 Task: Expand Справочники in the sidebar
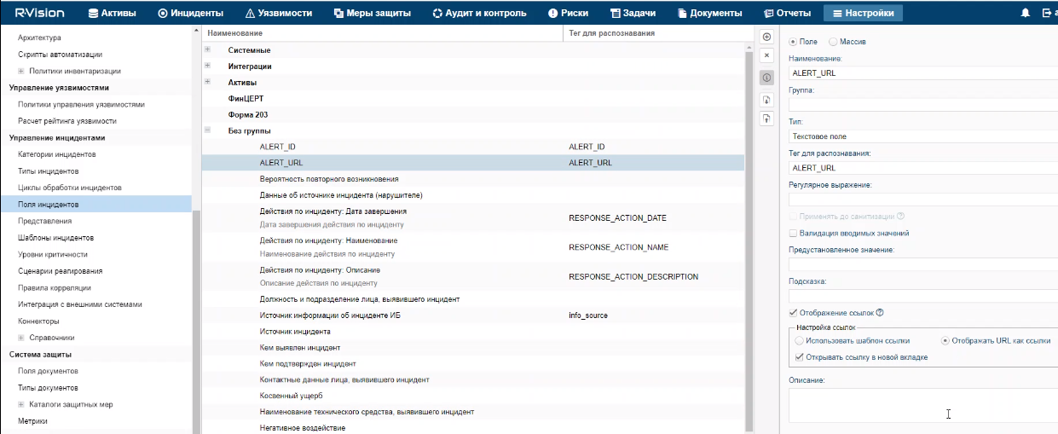pos(21,338)
